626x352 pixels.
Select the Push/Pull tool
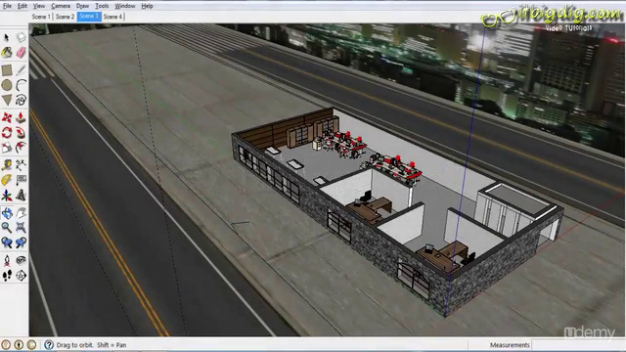(21, 117)
